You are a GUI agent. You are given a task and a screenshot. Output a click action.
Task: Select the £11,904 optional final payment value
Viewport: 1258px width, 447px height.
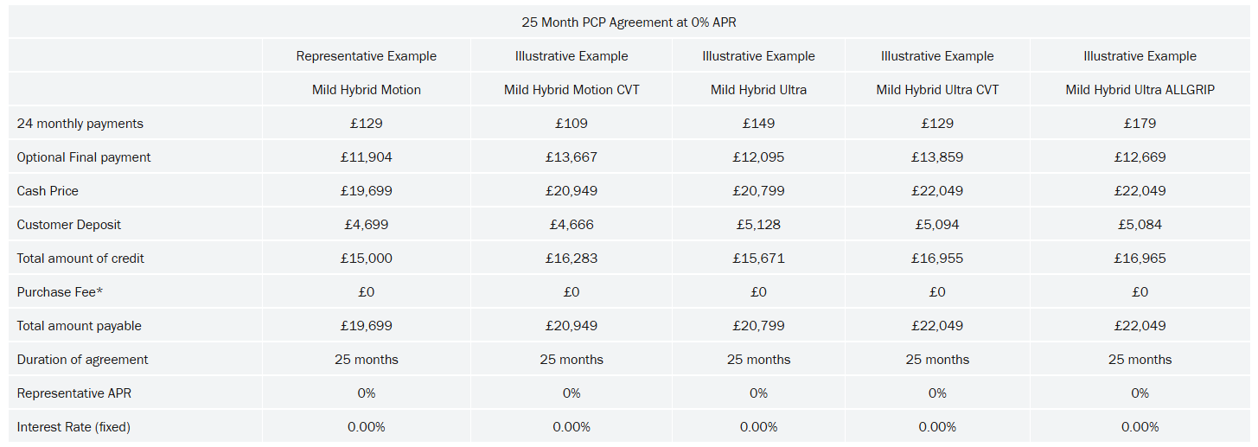tap(367, 157)
